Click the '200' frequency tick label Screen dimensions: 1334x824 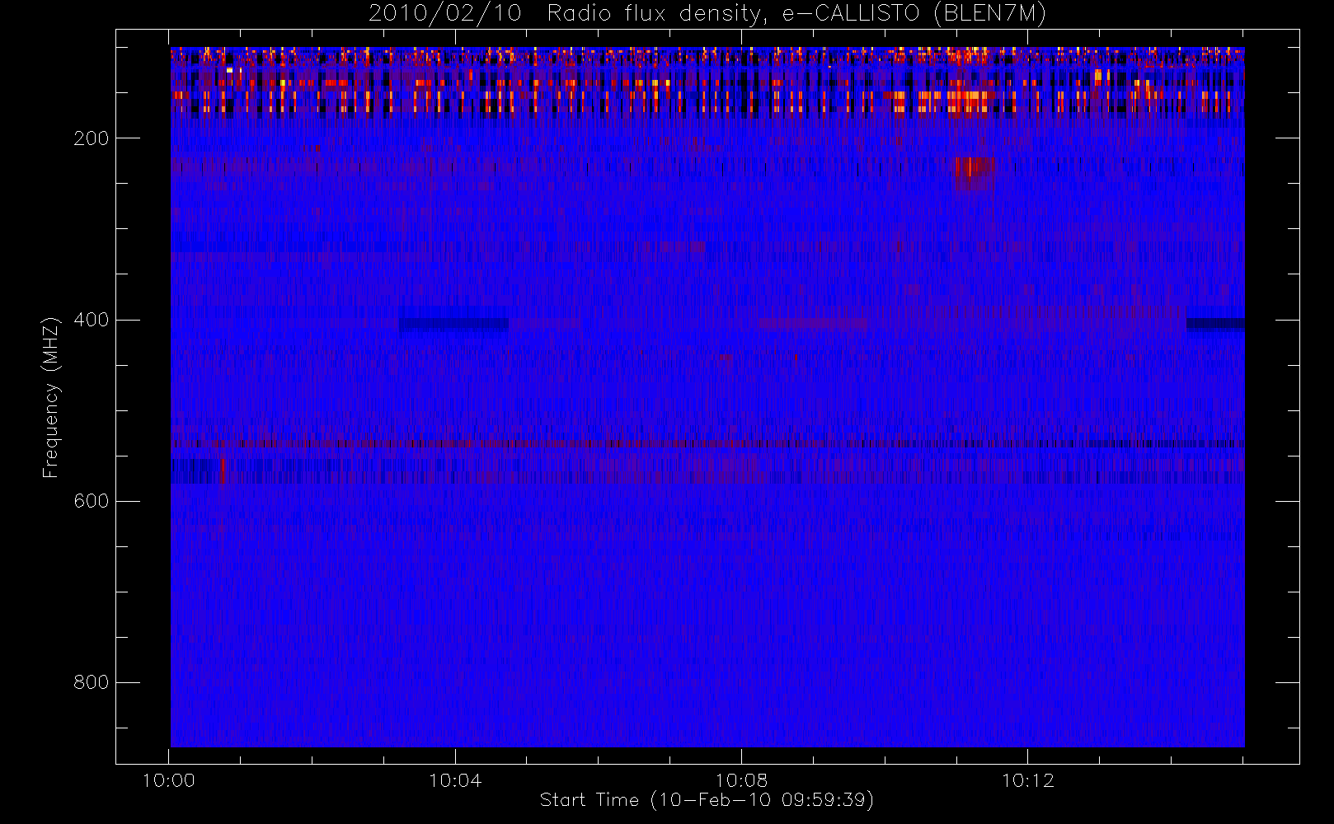pos(91,138)
